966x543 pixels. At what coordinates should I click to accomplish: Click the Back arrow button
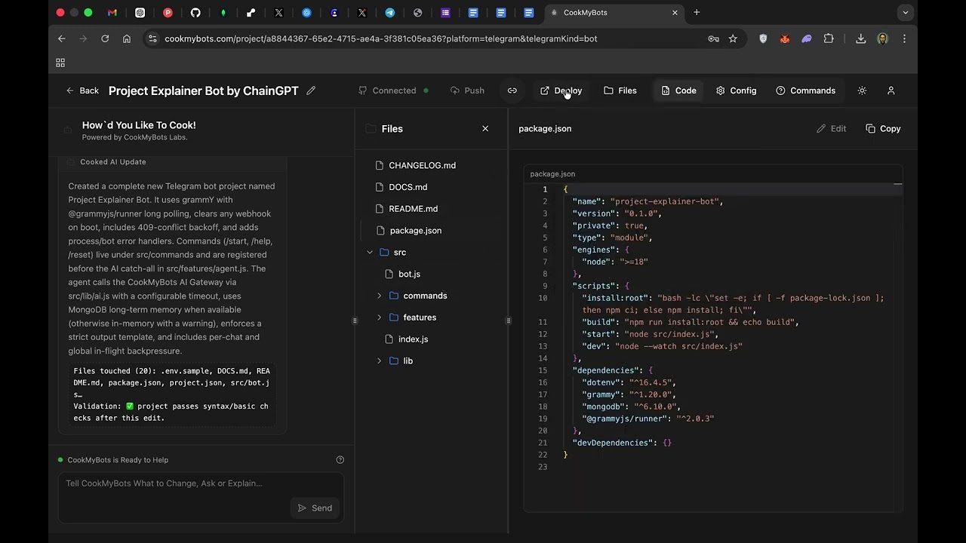pos(82,90)
